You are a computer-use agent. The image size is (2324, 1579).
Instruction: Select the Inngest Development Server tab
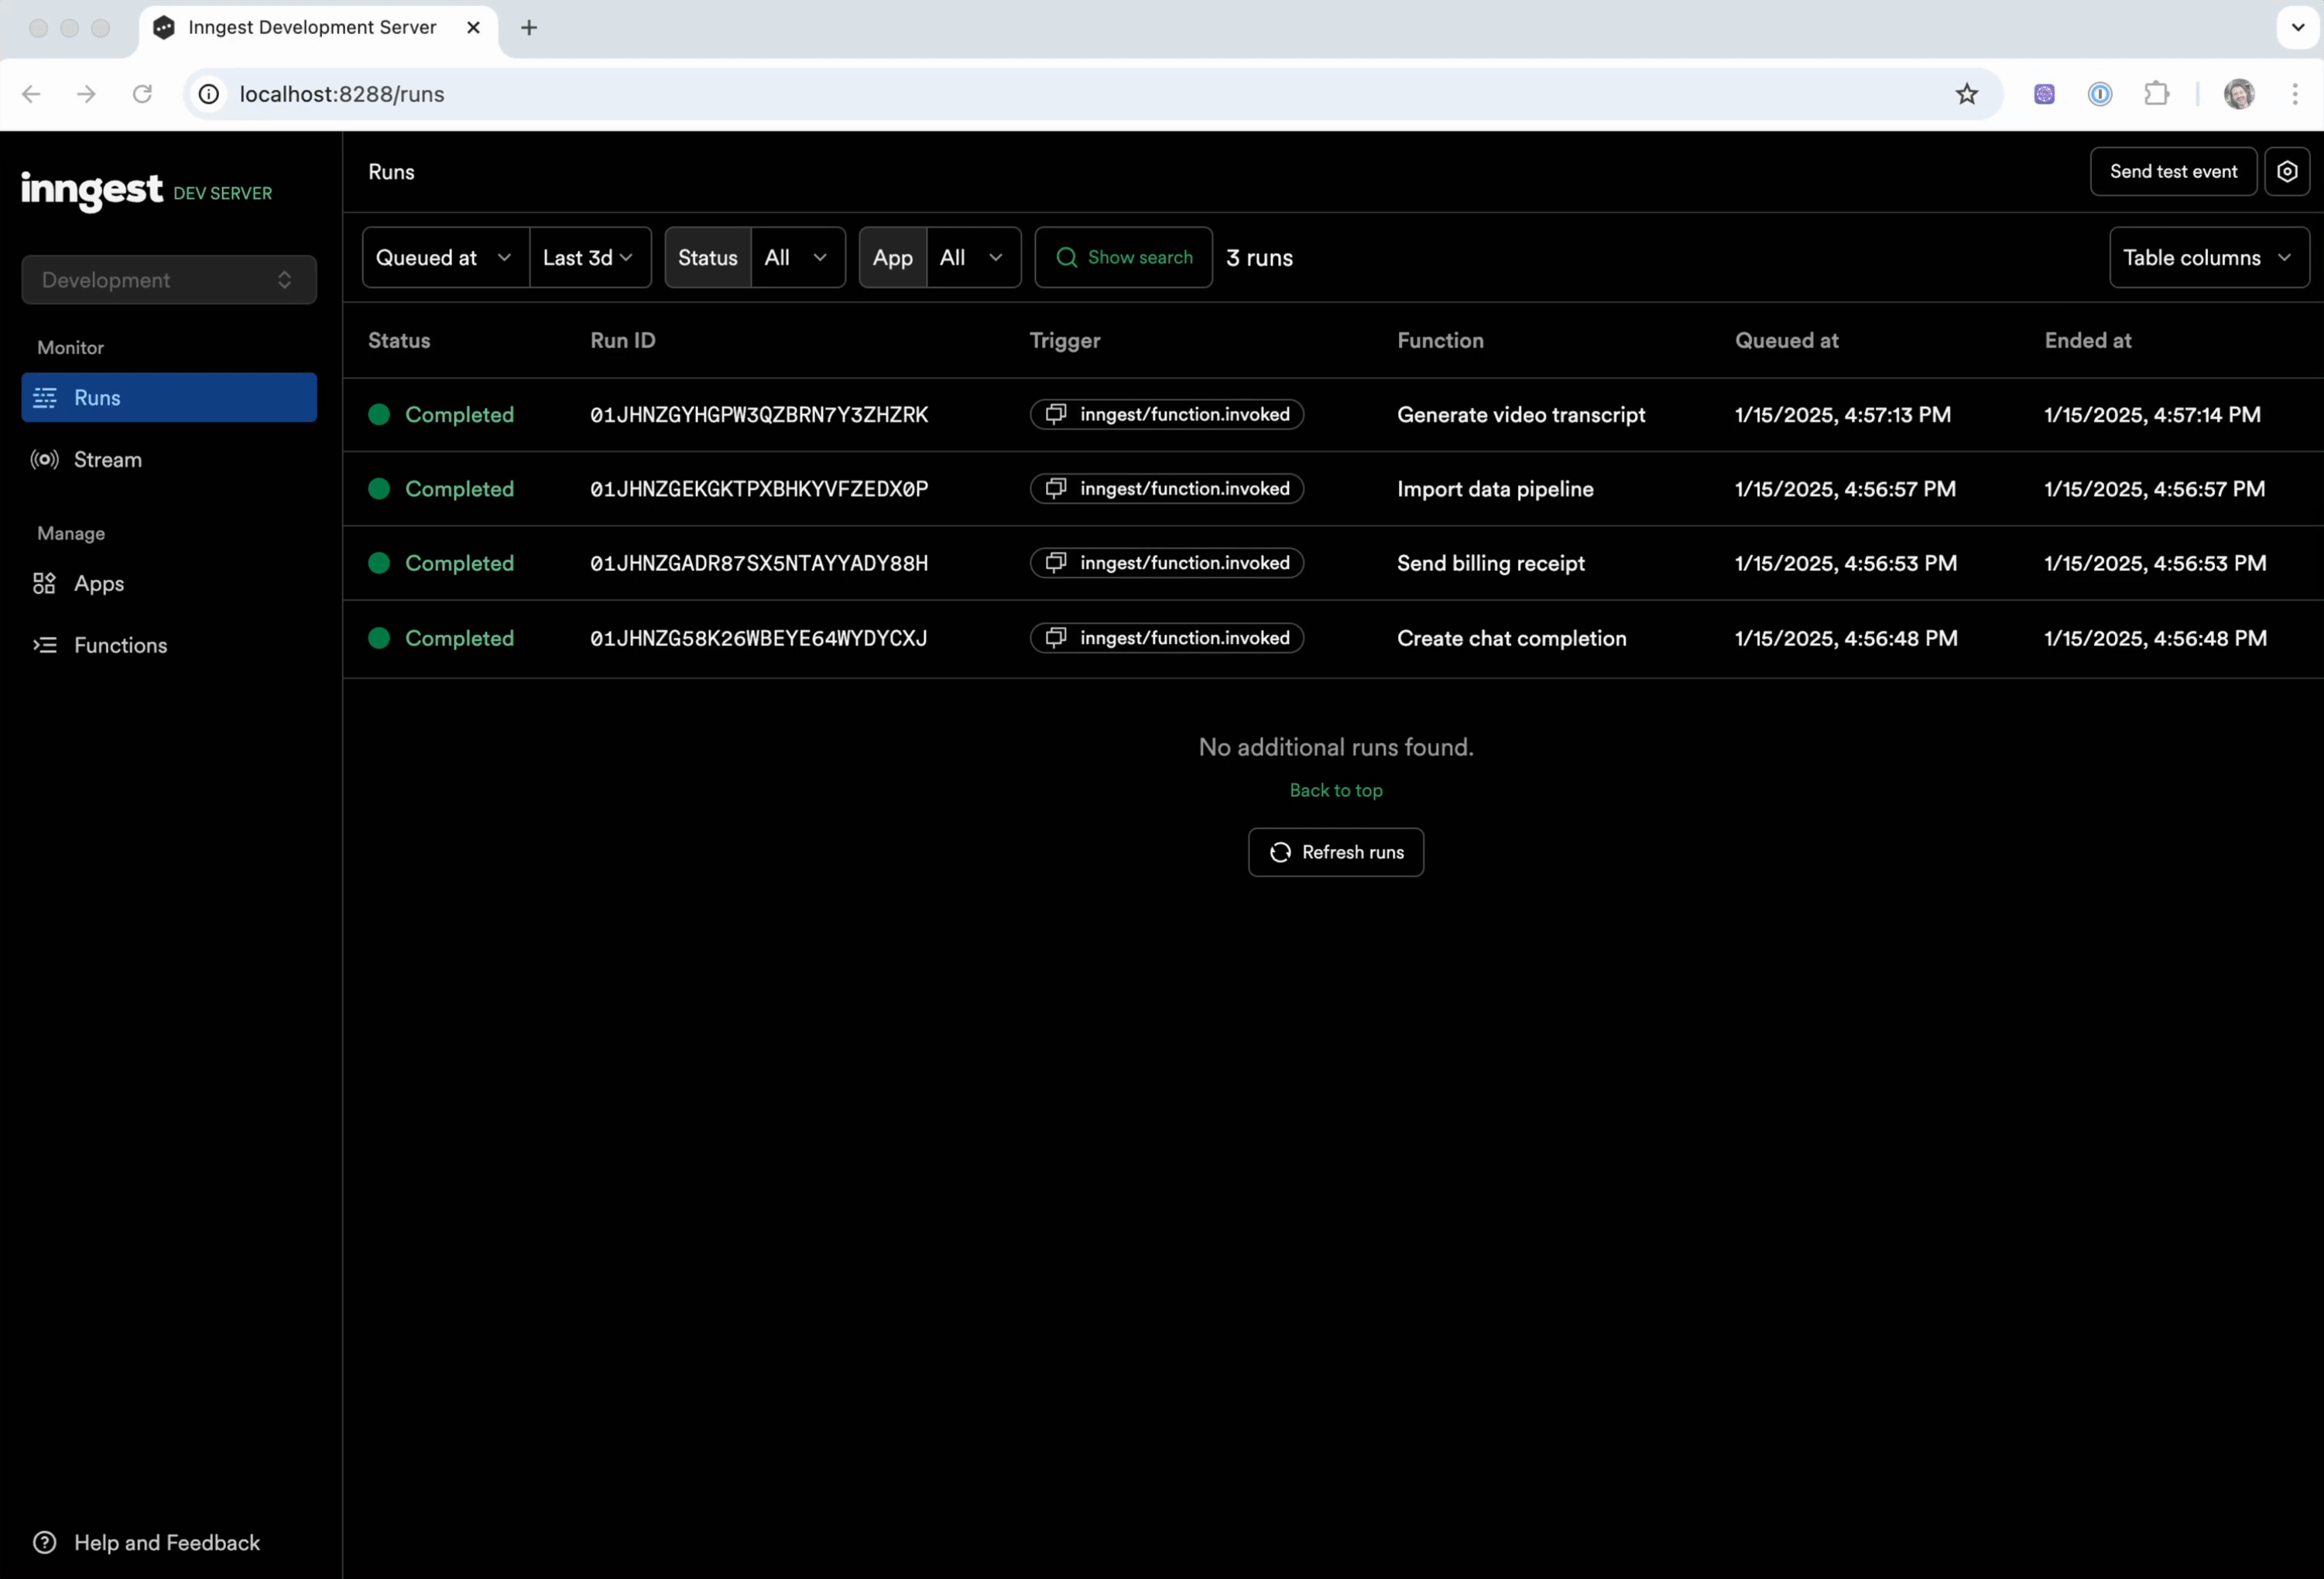pyautogui.click(x=310, y=27)
